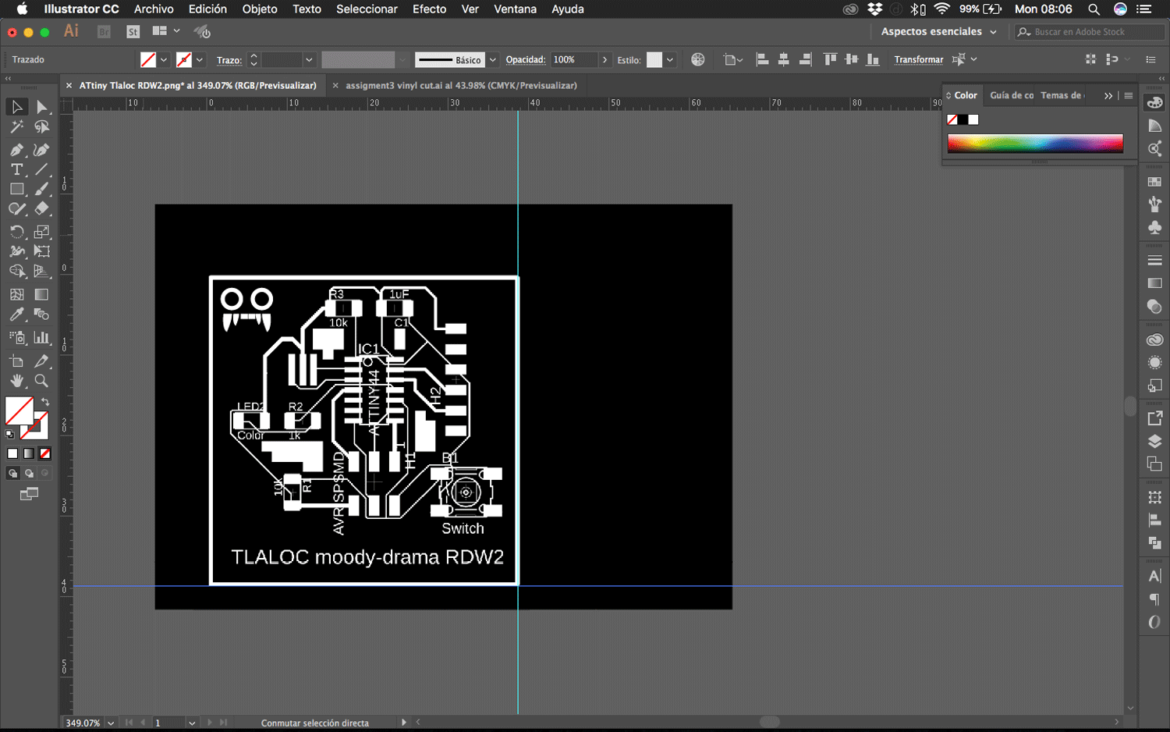Pick a color from the spectrum bar
Viewport: 1170px width, 732px height.
pyautogui.click(x=1035, y=143)
